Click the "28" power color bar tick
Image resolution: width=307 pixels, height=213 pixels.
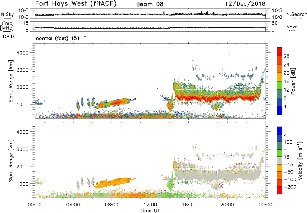click(286, 56)
